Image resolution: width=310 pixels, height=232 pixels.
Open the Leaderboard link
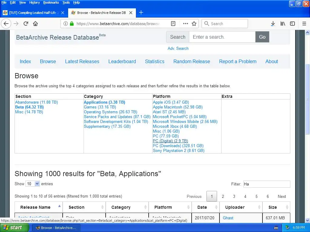tap(122, 62)
